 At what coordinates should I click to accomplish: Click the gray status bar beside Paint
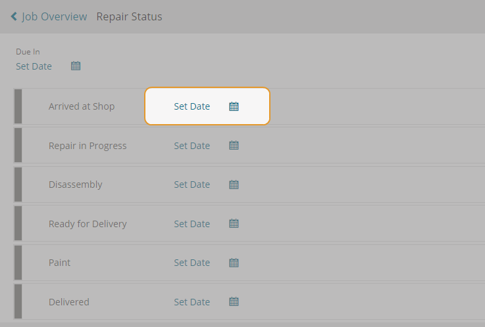[x=18, y=263]
